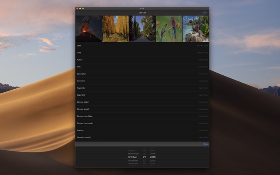Click the Apeture input value field
This screenshot has width=280, height=175.
(x=203, y=130)
